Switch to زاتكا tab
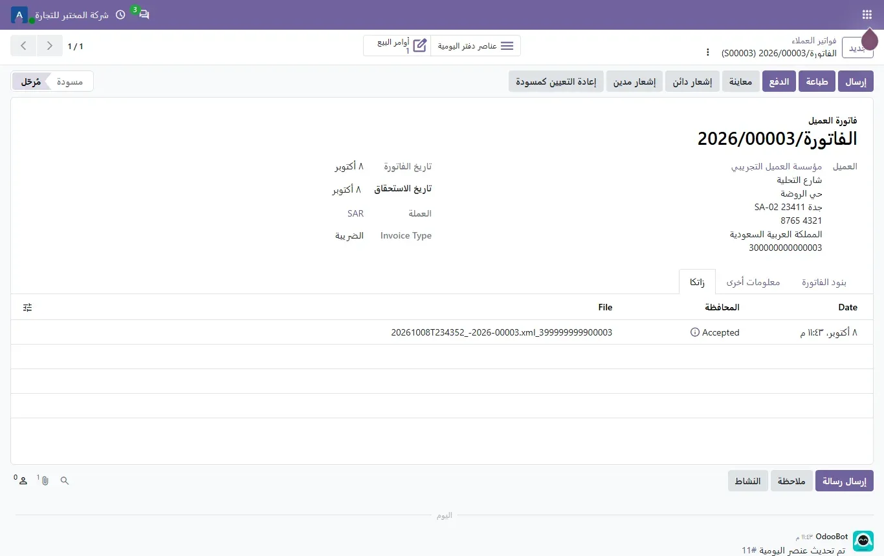Screen dimensions: 884x556 coord(697,282)
